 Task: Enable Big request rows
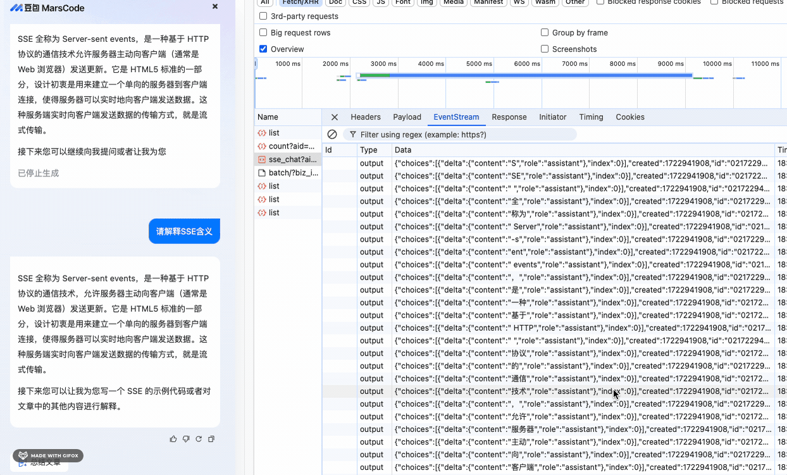263,32
